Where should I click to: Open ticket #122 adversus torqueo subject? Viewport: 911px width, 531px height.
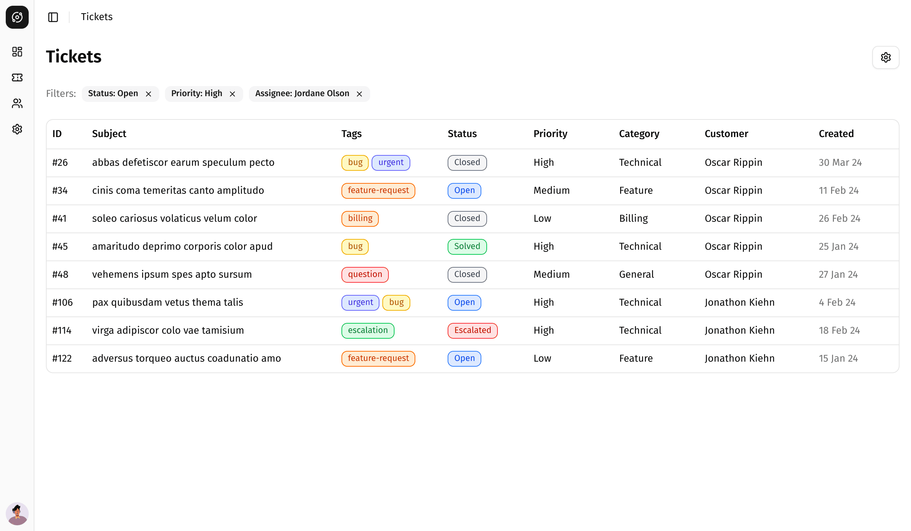(186, 358)
